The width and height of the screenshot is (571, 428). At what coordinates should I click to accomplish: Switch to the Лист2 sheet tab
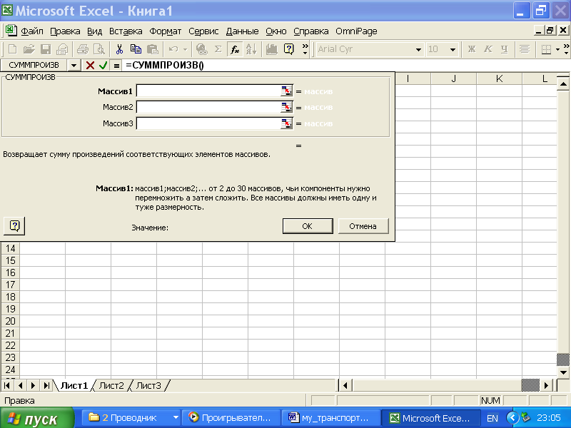point(111,385)
